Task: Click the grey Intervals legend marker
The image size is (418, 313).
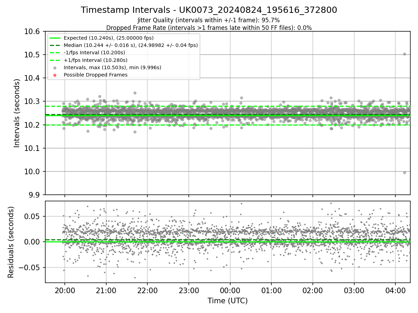Action: click(x=55, y=67)
